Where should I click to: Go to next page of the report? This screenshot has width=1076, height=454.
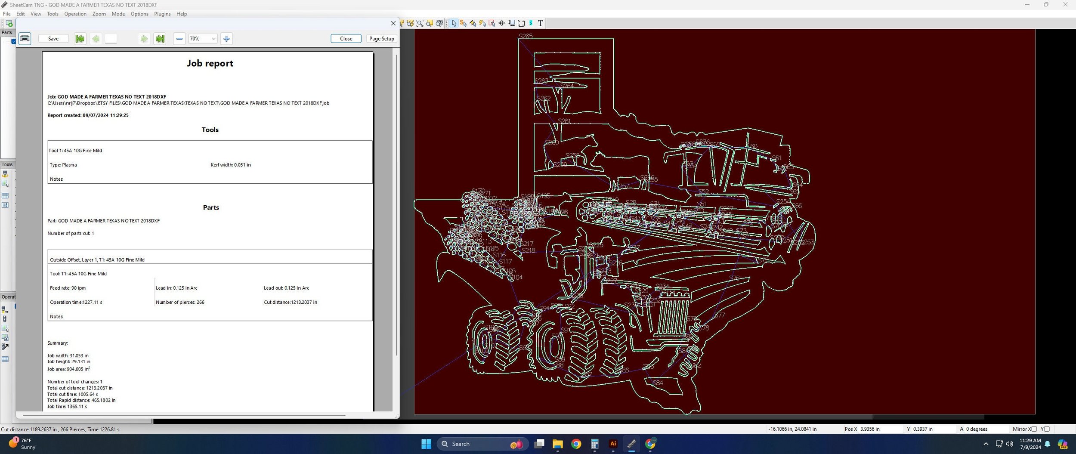144,39
